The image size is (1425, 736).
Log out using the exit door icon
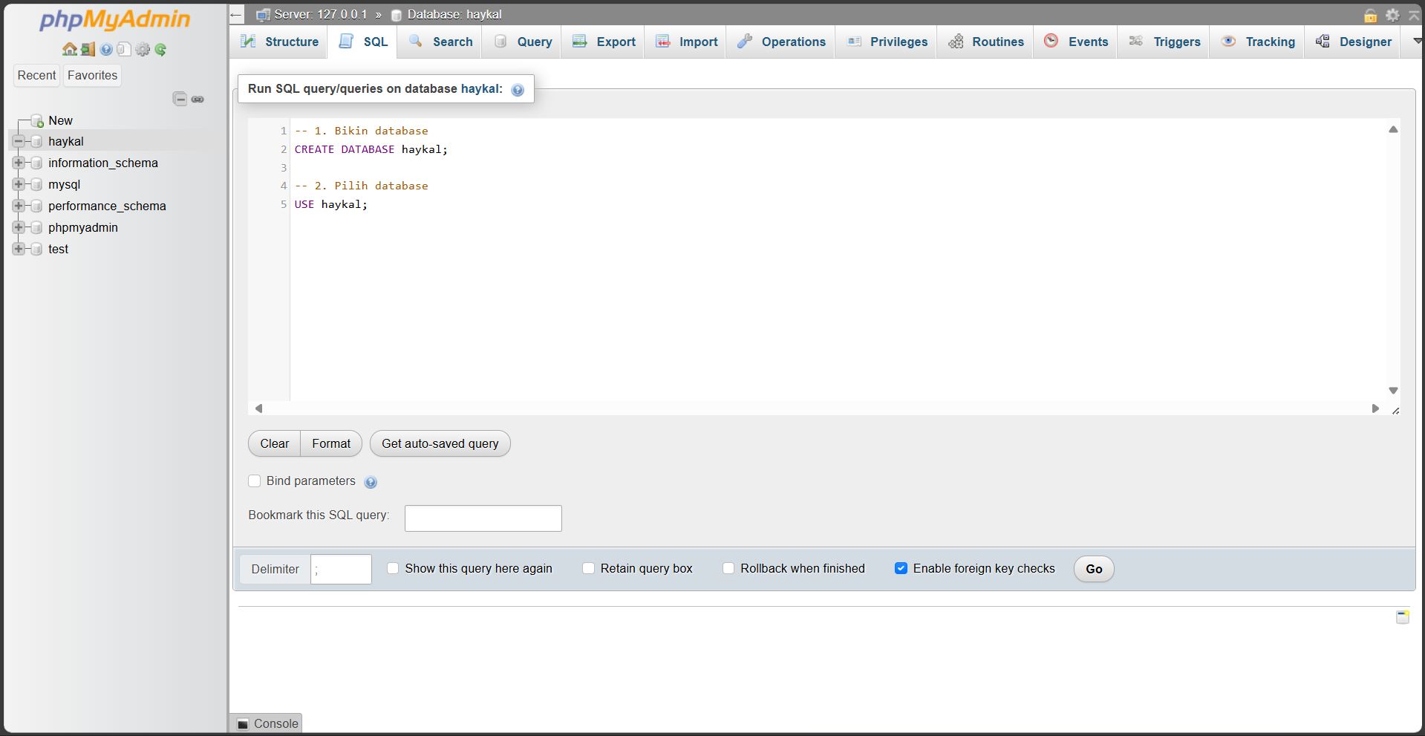pos(88,49)
